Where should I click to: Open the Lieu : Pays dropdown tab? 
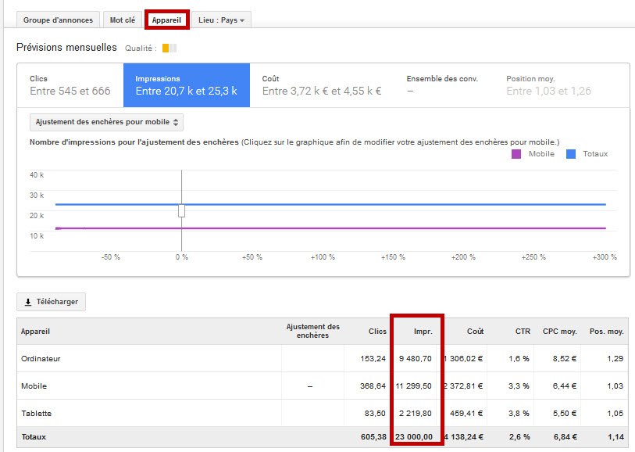(x=221, y=20)
